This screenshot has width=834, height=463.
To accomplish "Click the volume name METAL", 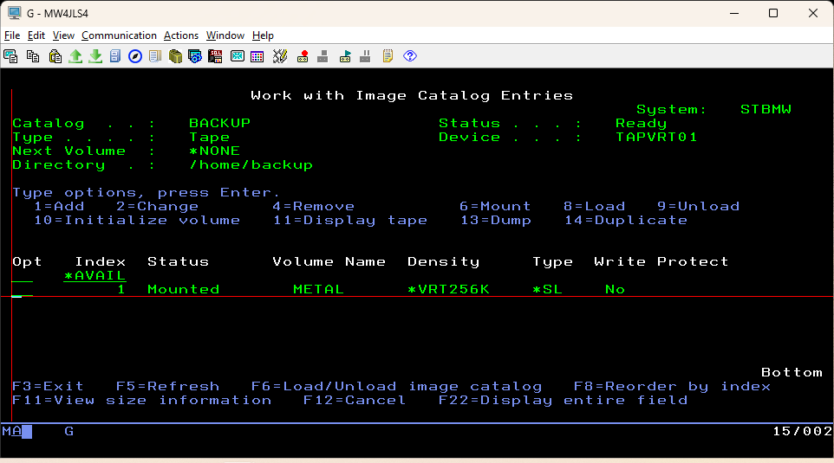I will click(x=318, y=289).
